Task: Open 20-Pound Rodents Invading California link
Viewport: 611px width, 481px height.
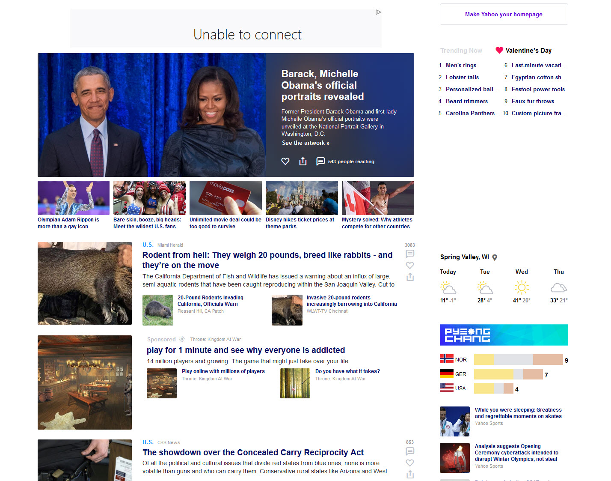Action: (x=211, y=301)
